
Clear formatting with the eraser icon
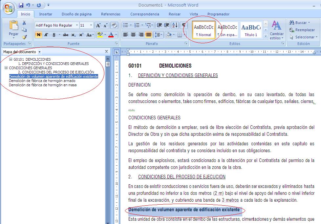(114, 25)
